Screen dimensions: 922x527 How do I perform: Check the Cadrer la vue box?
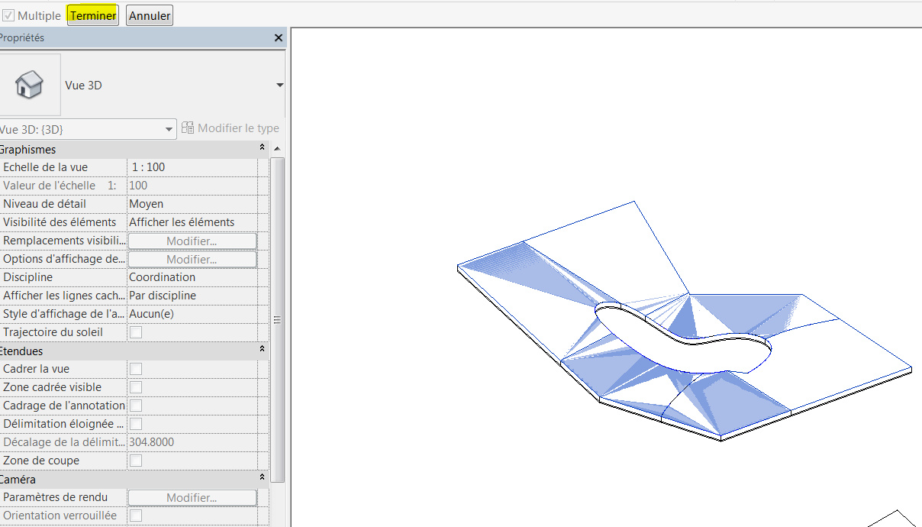tap(136, 369)
